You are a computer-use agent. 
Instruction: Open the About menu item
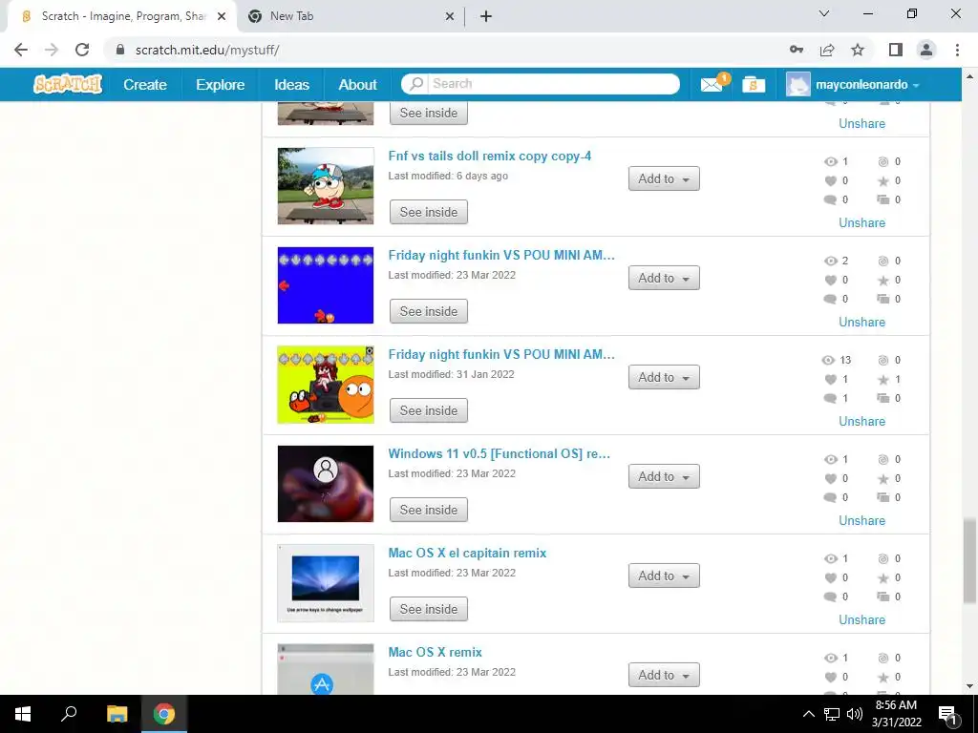coord(357,85)
